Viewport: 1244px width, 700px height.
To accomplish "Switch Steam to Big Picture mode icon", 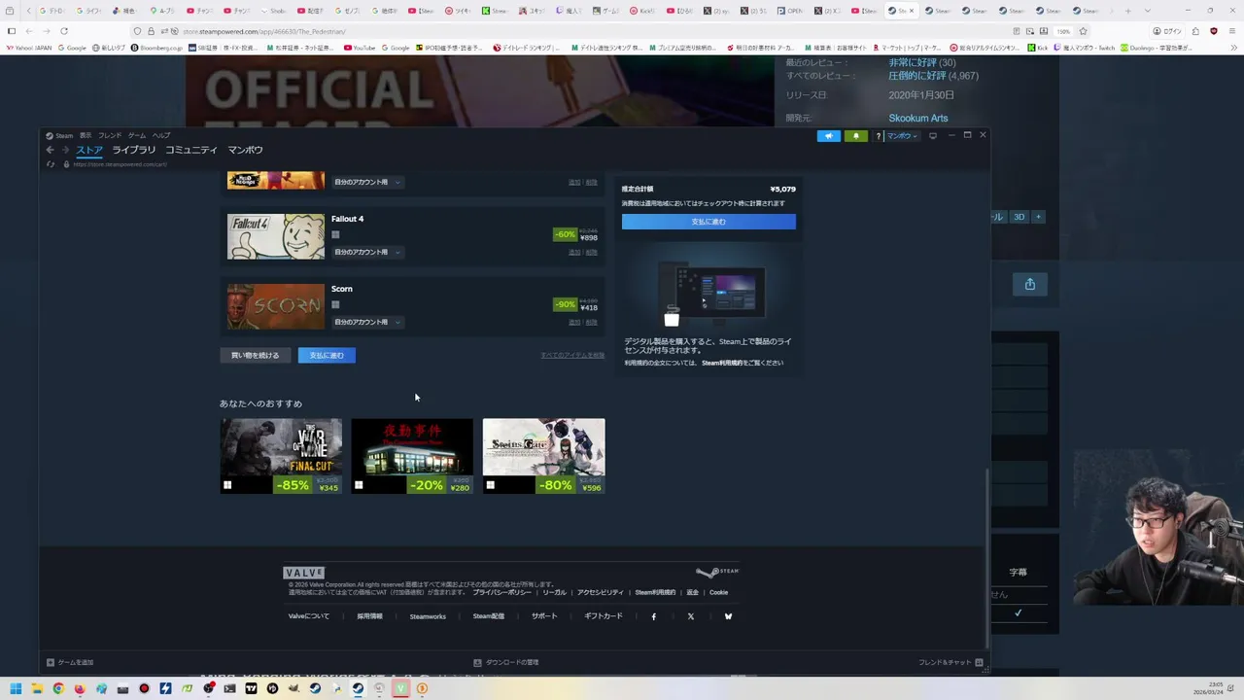I will (932, 136).
